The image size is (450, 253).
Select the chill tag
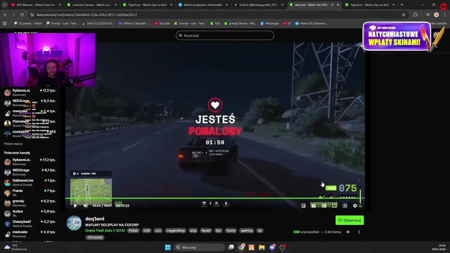[x=147, y=231]
